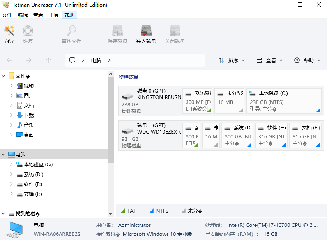Open the 本地磁盘 (C:) 238 GB partition
327x240 pixels.
point(284,101)
